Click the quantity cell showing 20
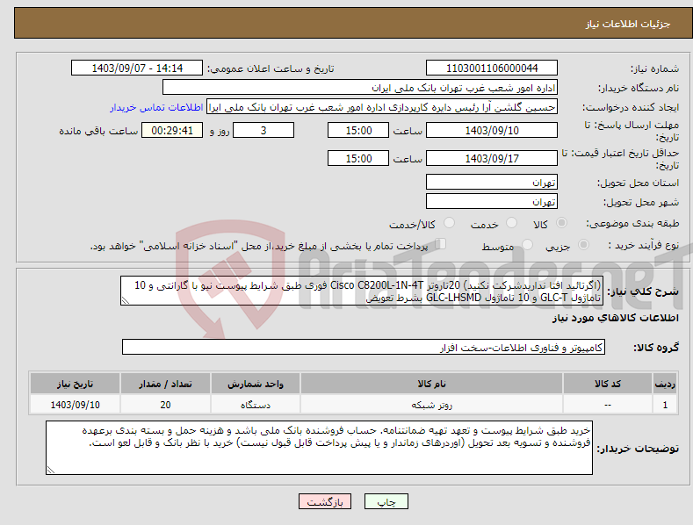693x525 pixels. coord(165,405)
